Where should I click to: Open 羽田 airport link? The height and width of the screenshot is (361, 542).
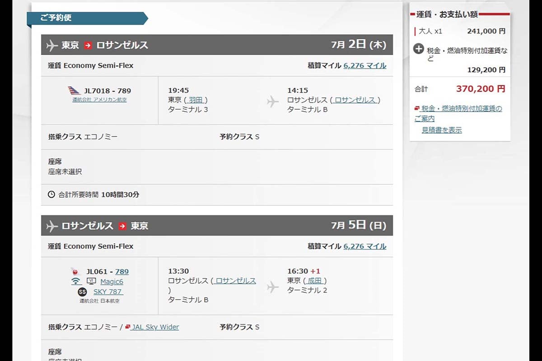[x=196, y=100]
